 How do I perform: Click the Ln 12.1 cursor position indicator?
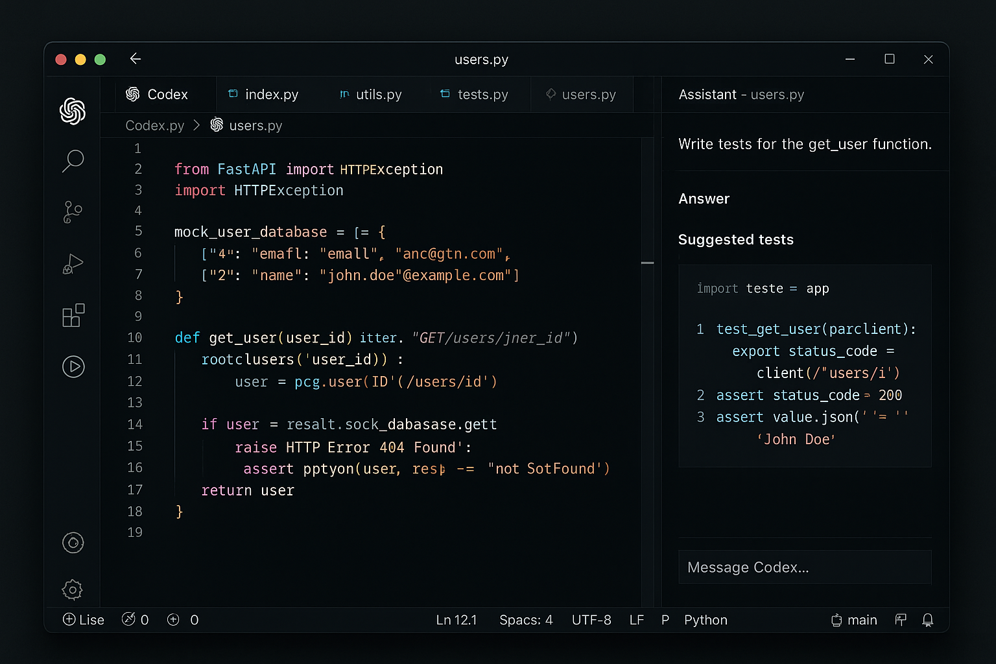point(456,620)
